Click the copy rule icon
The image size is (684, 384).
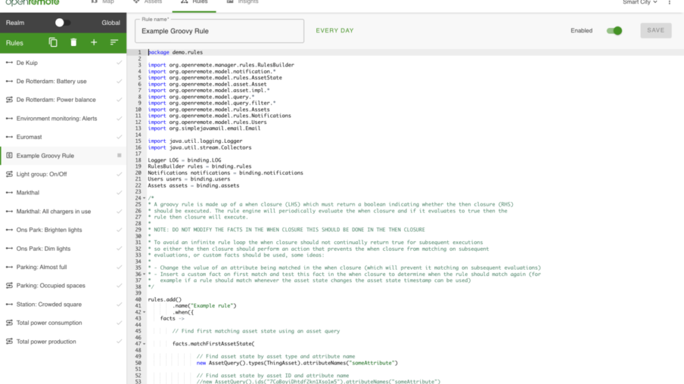(x=53, y=43)
